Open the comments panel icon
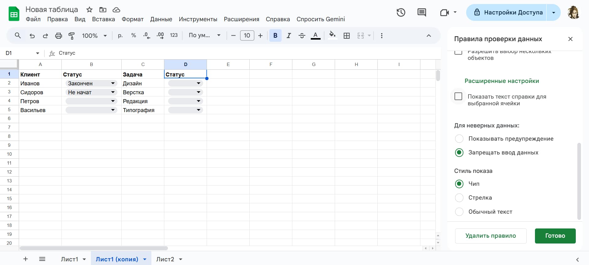589x265 pixels. point(422,13)
